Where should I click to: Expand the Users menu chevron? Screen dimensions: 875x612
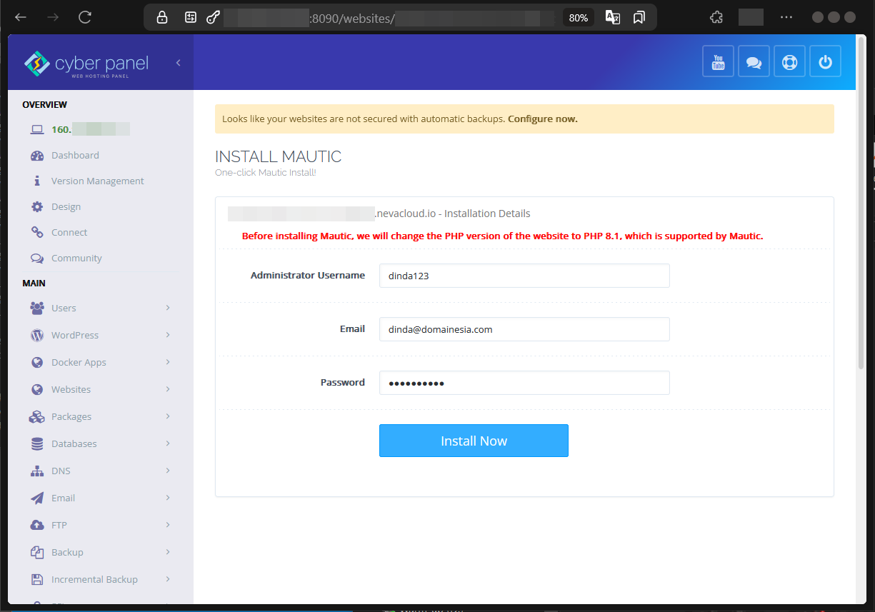coord(168,308)
